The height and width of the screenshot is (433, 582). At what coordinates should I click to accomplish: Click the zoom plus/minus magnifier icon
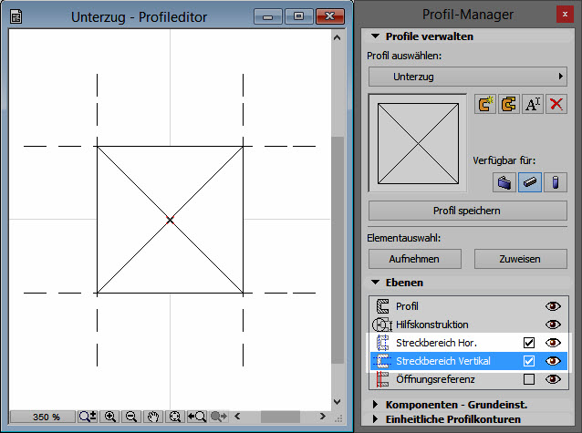[x=88, y=417]
